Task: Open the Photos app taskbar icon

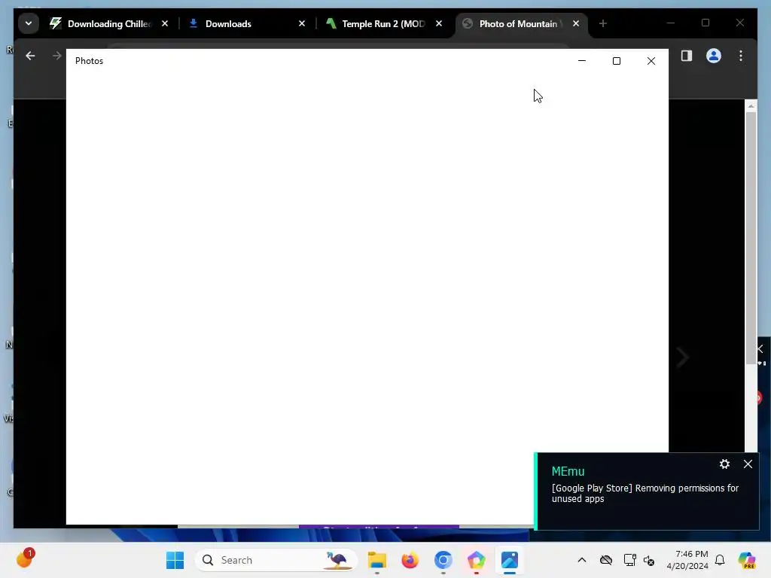Action: click(510, 560)
